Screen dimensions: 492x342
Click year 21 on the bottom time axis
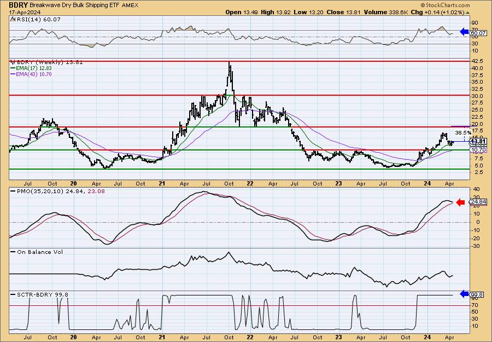[x=162, y=337]
